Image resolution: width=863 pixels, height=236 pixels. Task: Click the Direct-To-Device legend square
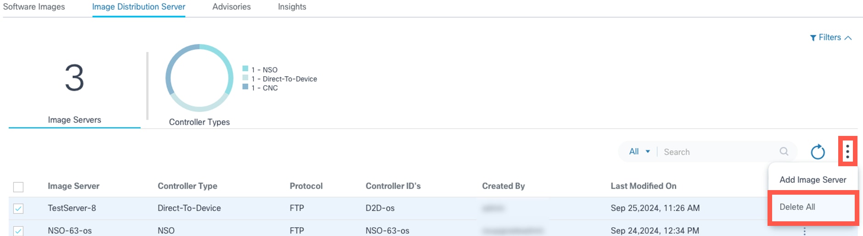click(x=246, y=78)
